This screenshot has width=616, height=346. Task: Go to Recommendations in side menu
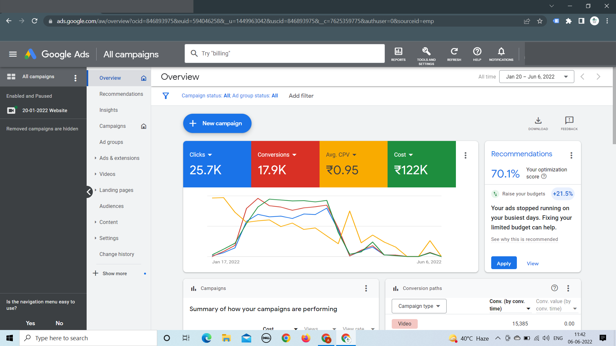[121, 94]
